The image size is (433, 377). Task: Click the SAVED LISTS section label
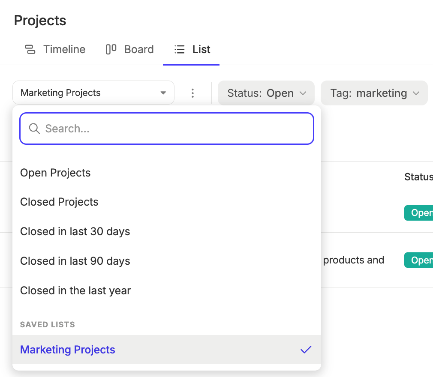pyautogui.click(x=48, y=325)
